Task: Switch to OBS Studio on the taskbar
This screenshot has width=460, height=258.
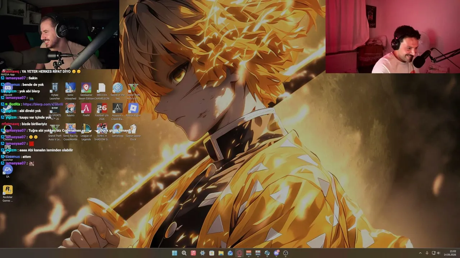Action: click(x=285, y=253)
